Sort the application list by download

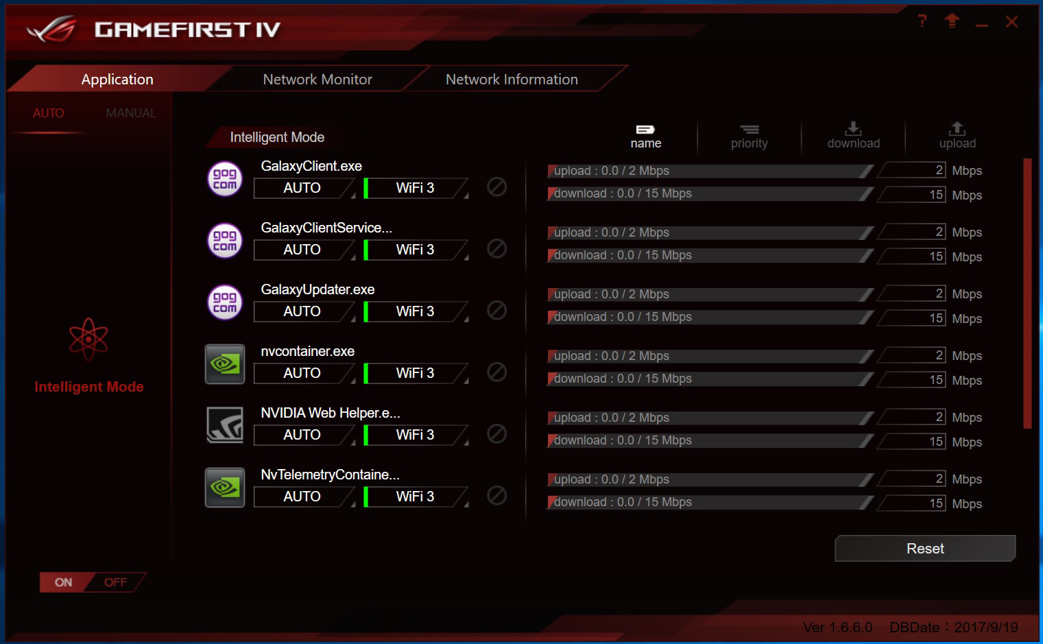(x=854, y=136)
